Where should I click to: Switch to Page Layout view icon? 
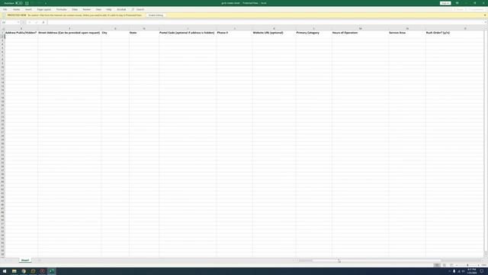(444, 265)
